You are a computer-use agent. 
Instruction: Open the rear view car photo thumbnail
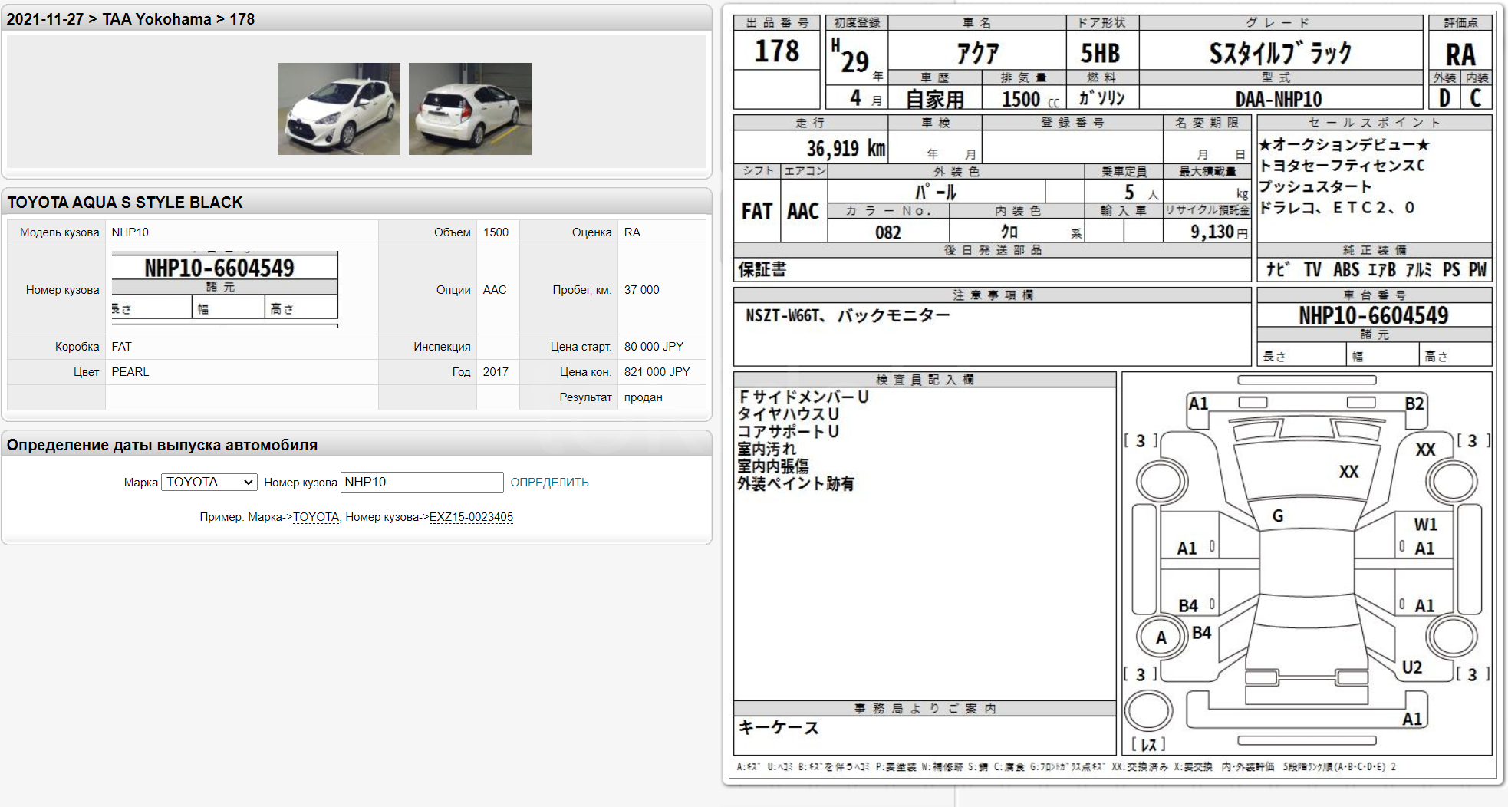469,109
